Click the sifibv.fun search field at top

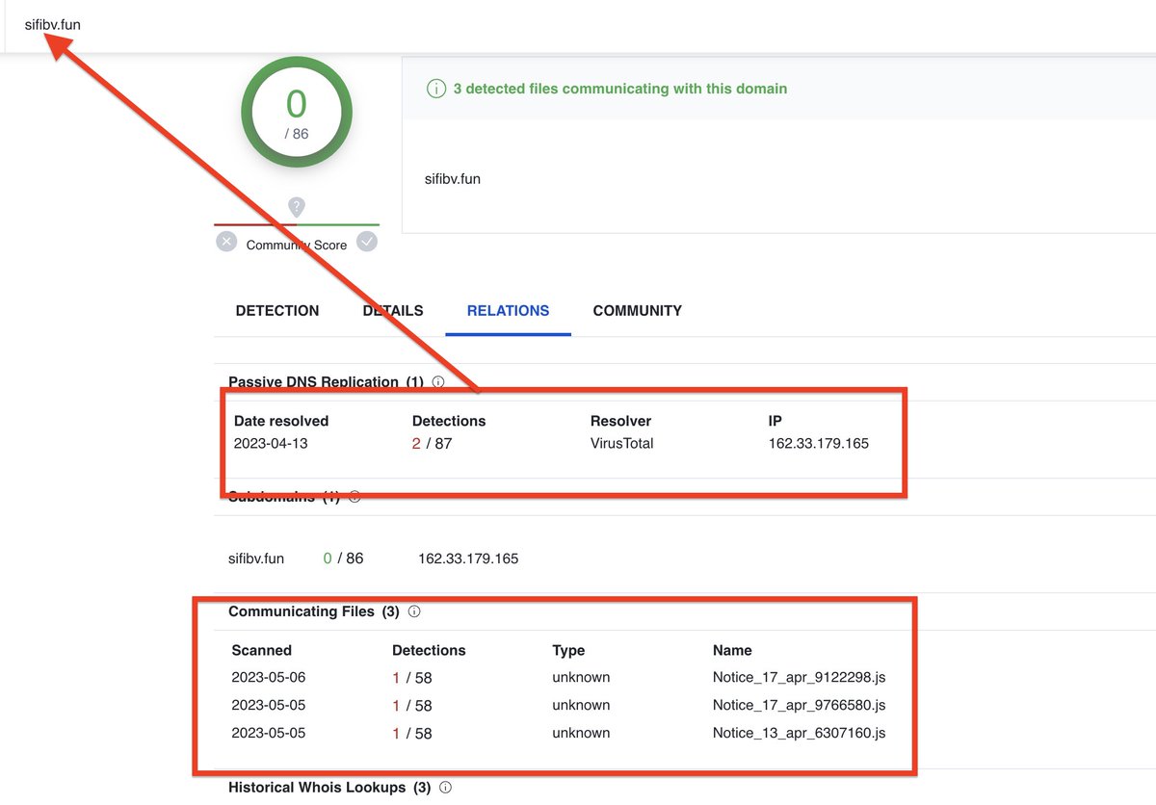(53, 25)
